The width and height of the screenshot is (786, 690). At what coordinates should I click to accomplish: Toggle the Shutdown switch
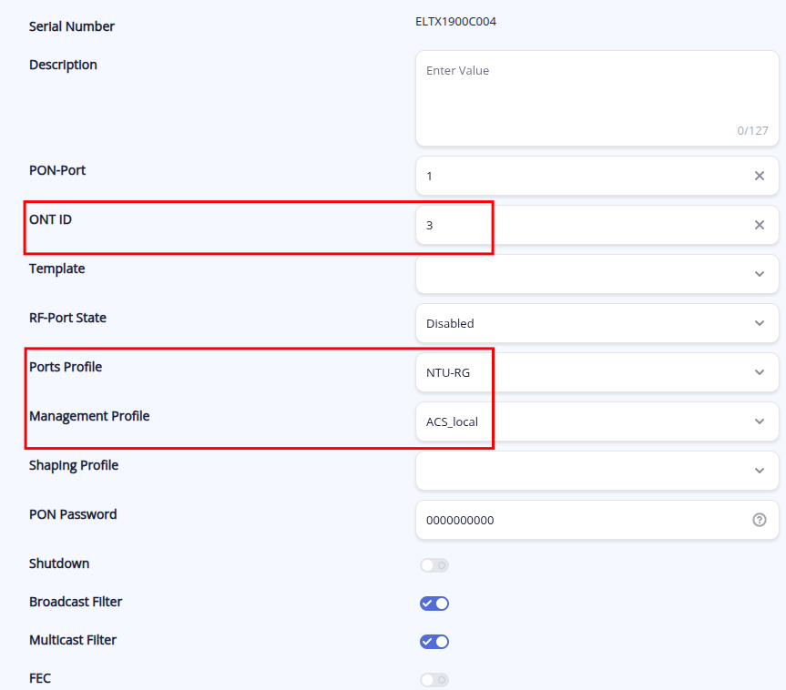pyautogui.click(x=434, y=565)
